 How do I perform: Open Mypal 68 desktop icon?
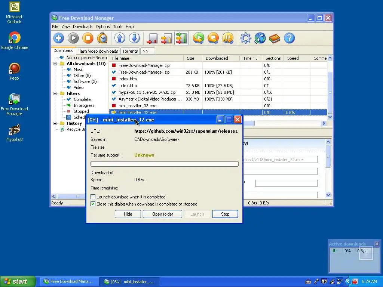click(15, 133)
